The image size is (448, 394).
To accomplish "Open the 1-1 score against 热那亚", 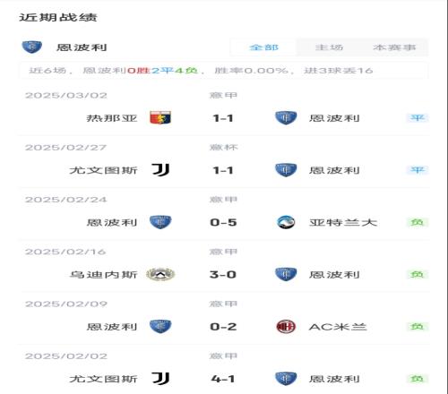I will pyautogui.click(x=223, y=118).
